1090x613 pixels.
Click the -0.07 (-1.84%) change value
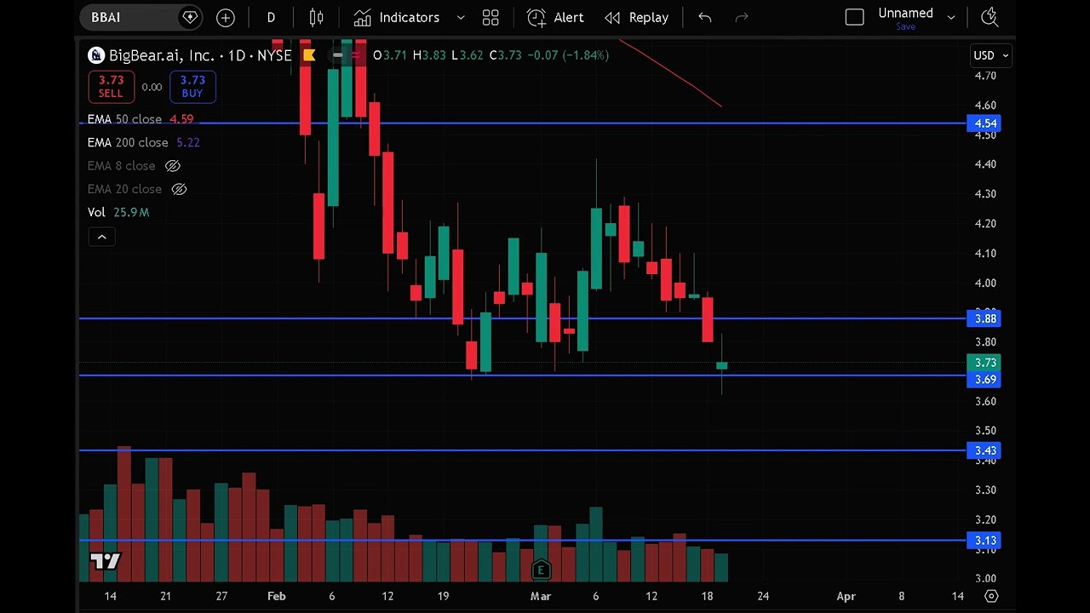568,55
